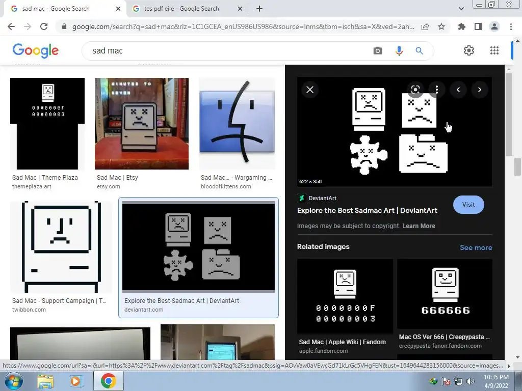Image resolution: width=522 pixels, height=391 pixels.
Task: Open the volume speaker tray icon
Action: point(470,381)
